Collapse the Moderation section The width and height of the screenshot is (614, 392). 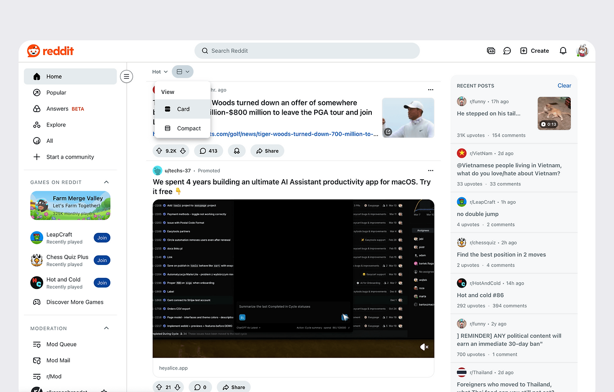[x=106, y=328]
